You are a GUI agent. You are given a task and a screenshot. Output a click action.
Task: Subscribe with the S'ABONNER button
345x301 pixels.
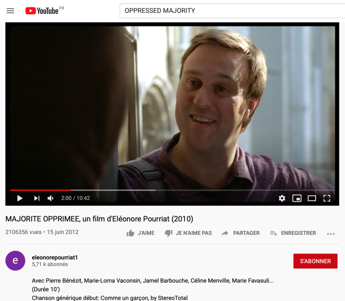tap(315, 261)
